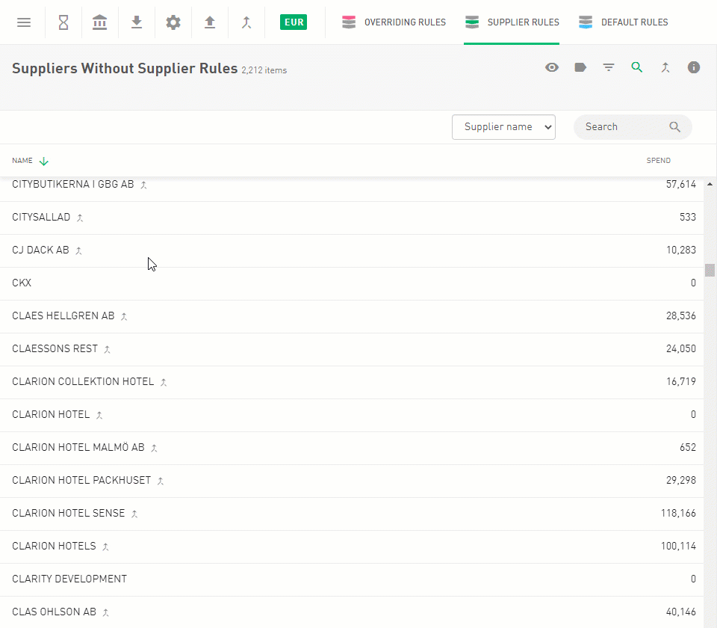Click the tag label icon
Screen dimensions: 717x628
580,67
